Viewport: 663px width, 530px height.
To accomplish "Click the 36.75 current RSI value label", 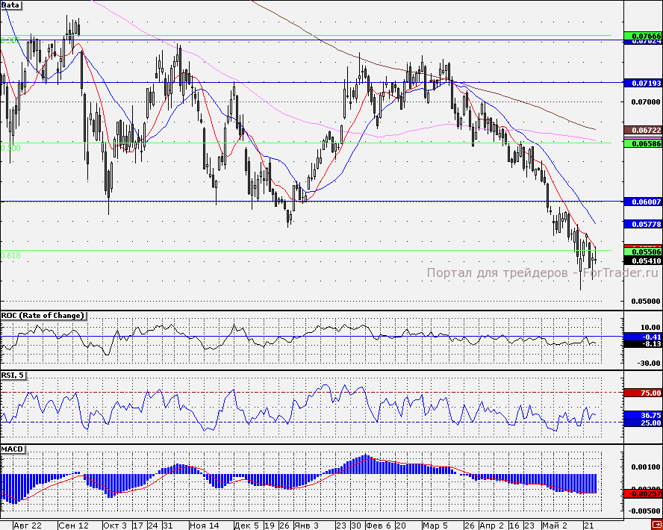I will tap(643, 415).
